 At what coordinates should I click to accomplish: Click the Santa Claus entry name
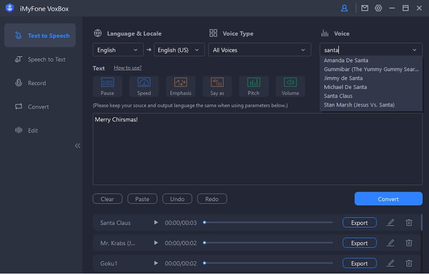(x=115, y=223)
